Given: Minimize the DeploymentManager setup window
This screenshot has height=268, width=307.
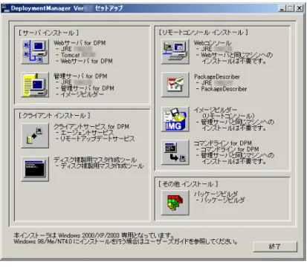Looking at the screenshot, I should tap(282, 8).
